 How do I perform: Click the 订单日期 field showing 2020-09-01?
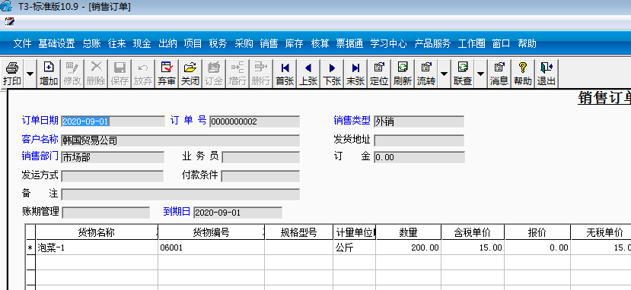(x=113, y=121)
